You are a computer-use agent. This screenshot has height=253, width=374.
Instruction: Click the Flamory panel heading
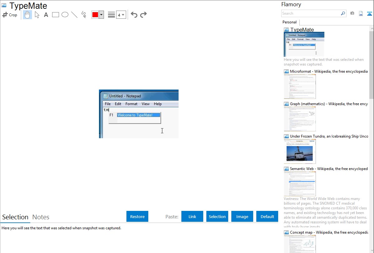tap(291, 4)
